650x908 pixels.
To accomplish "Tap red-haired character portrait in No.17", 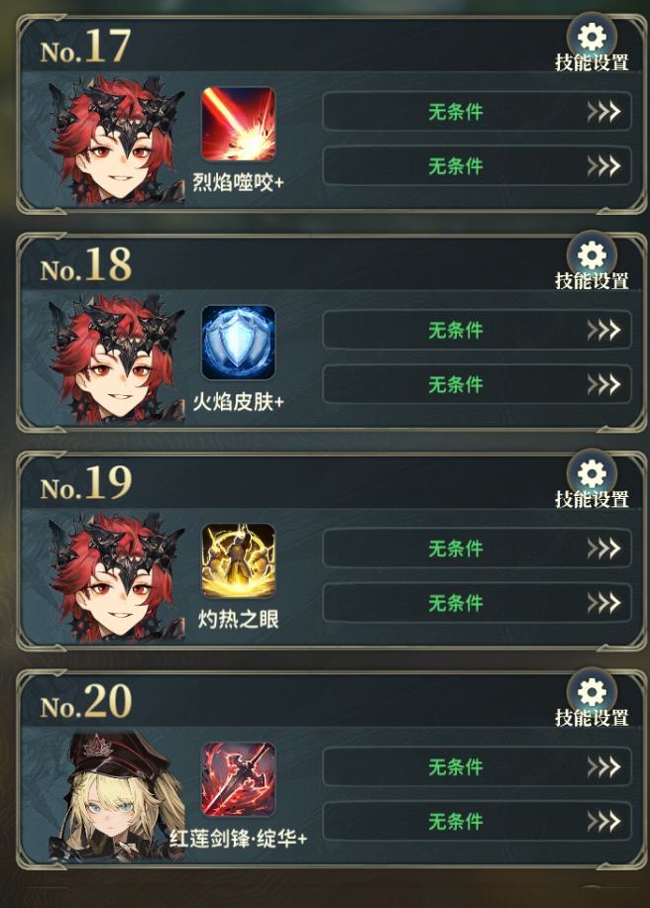I will [117, 141].
